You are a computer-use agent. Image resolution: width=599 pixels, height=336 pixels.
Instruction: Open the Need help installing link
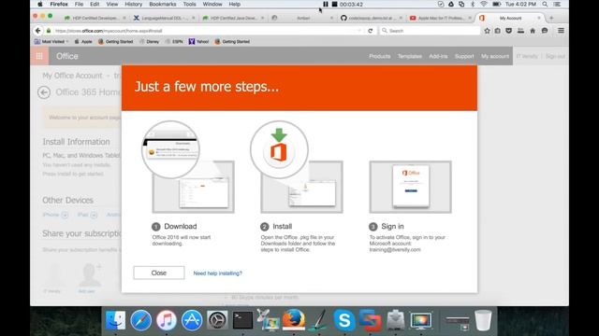click(218, 273)
